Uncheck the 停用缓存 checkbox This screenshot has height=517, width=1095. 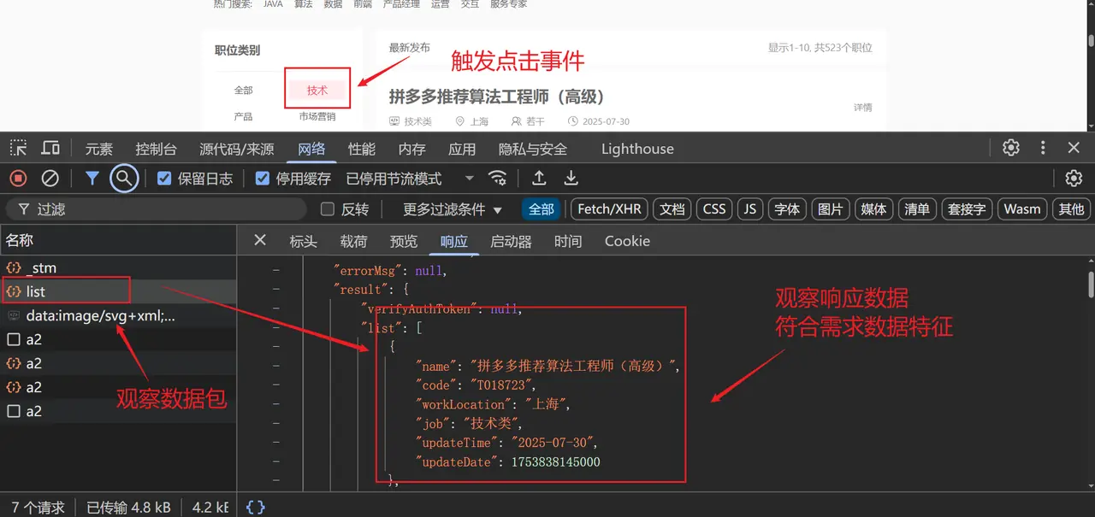point(263,179)
